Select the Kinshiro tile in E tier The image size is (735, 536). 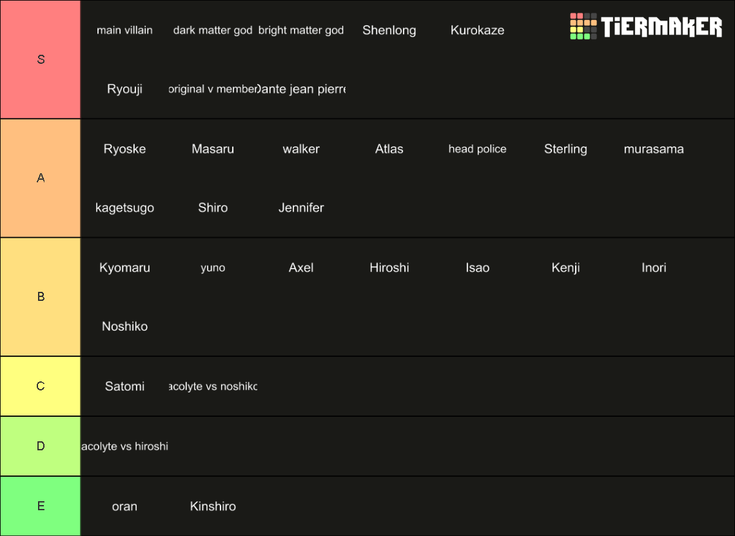click(x=213, y=506)
